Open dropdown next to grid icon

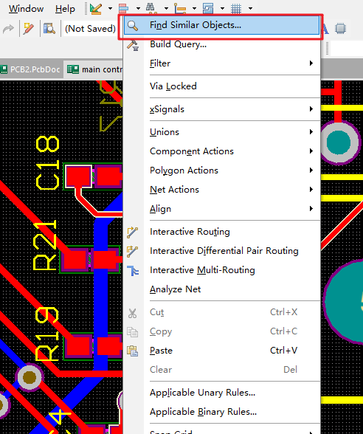250,9
